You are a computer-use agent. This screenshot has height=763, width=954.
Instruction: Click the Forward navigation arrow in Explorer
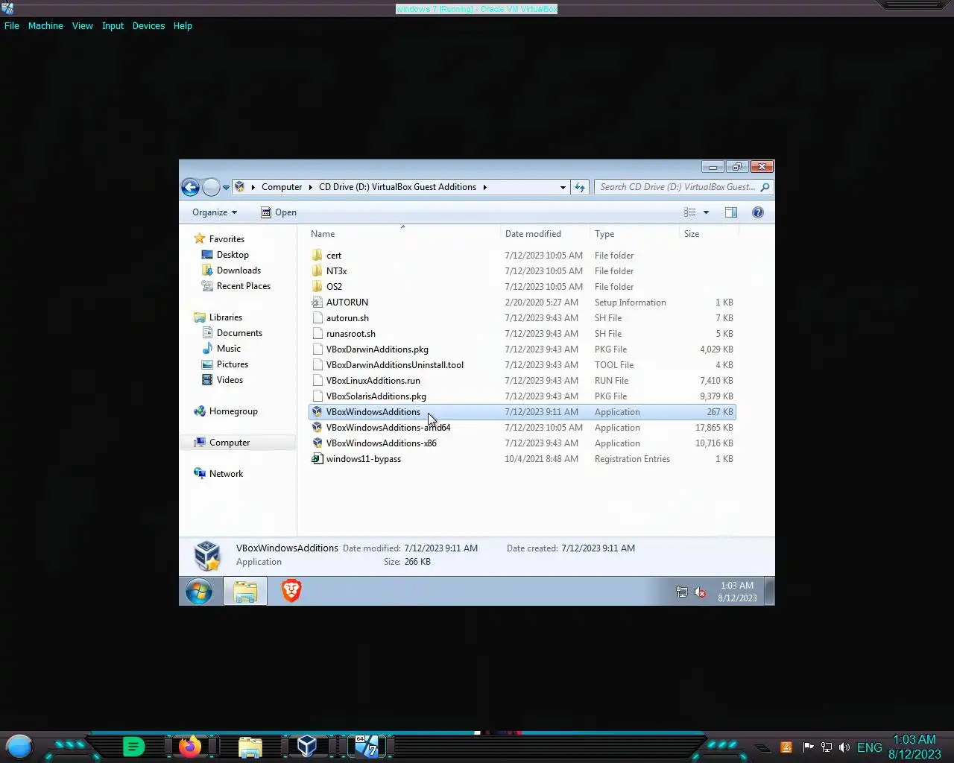point(212,187)
